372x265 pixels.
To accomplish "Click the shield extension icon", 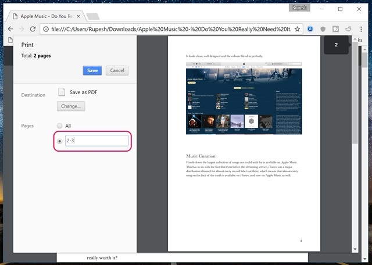I will tap(323, 28).
